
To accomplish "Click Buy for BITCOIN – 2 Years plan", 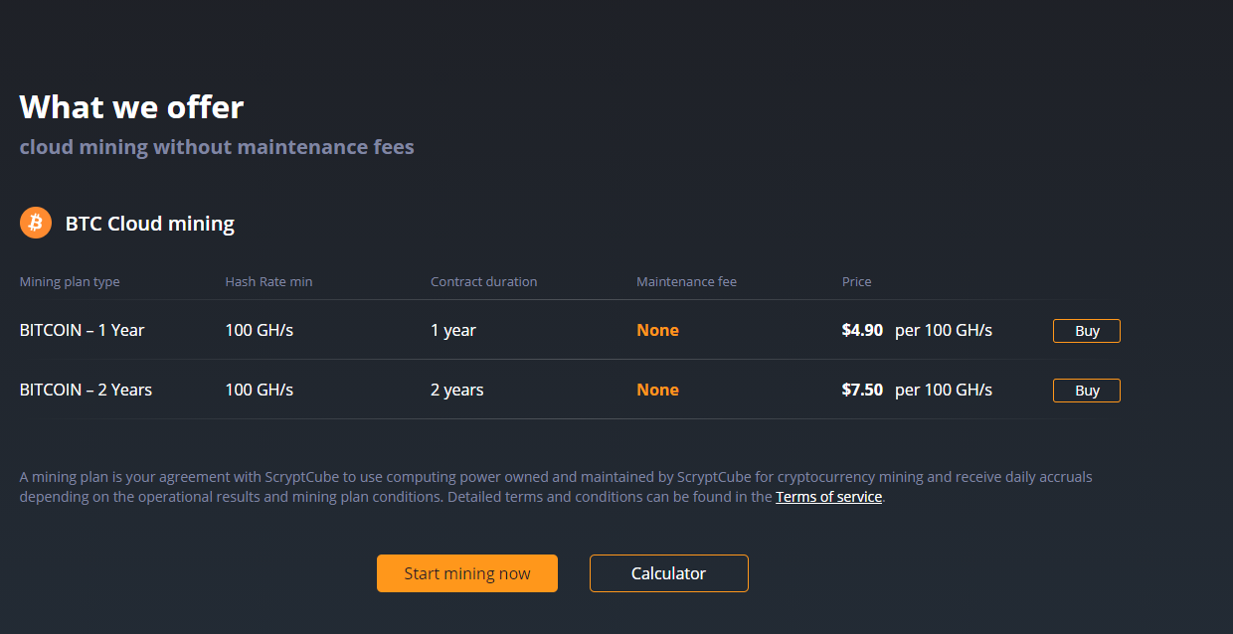I will coord(1086,390).
